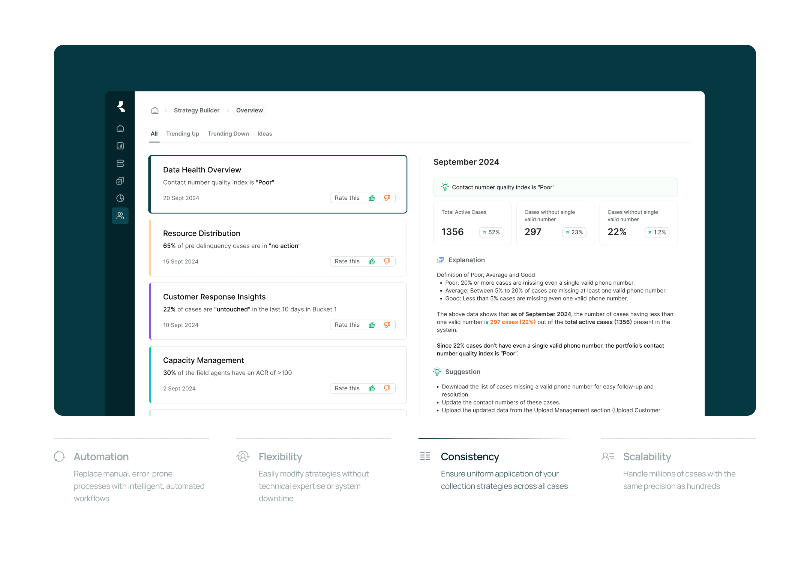Open the bar chart sidebar icon
The width and height of the screenshot is (810, 563).
[120, 146]
